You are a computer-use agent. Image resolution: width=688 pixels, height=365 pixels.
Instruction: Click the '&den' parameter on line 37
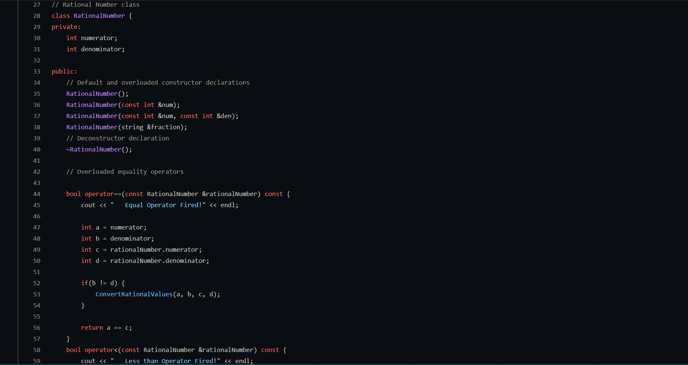coord(224,116)
